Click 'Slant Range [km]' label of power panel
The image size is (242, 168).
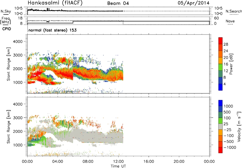click(x=8, y=64)
